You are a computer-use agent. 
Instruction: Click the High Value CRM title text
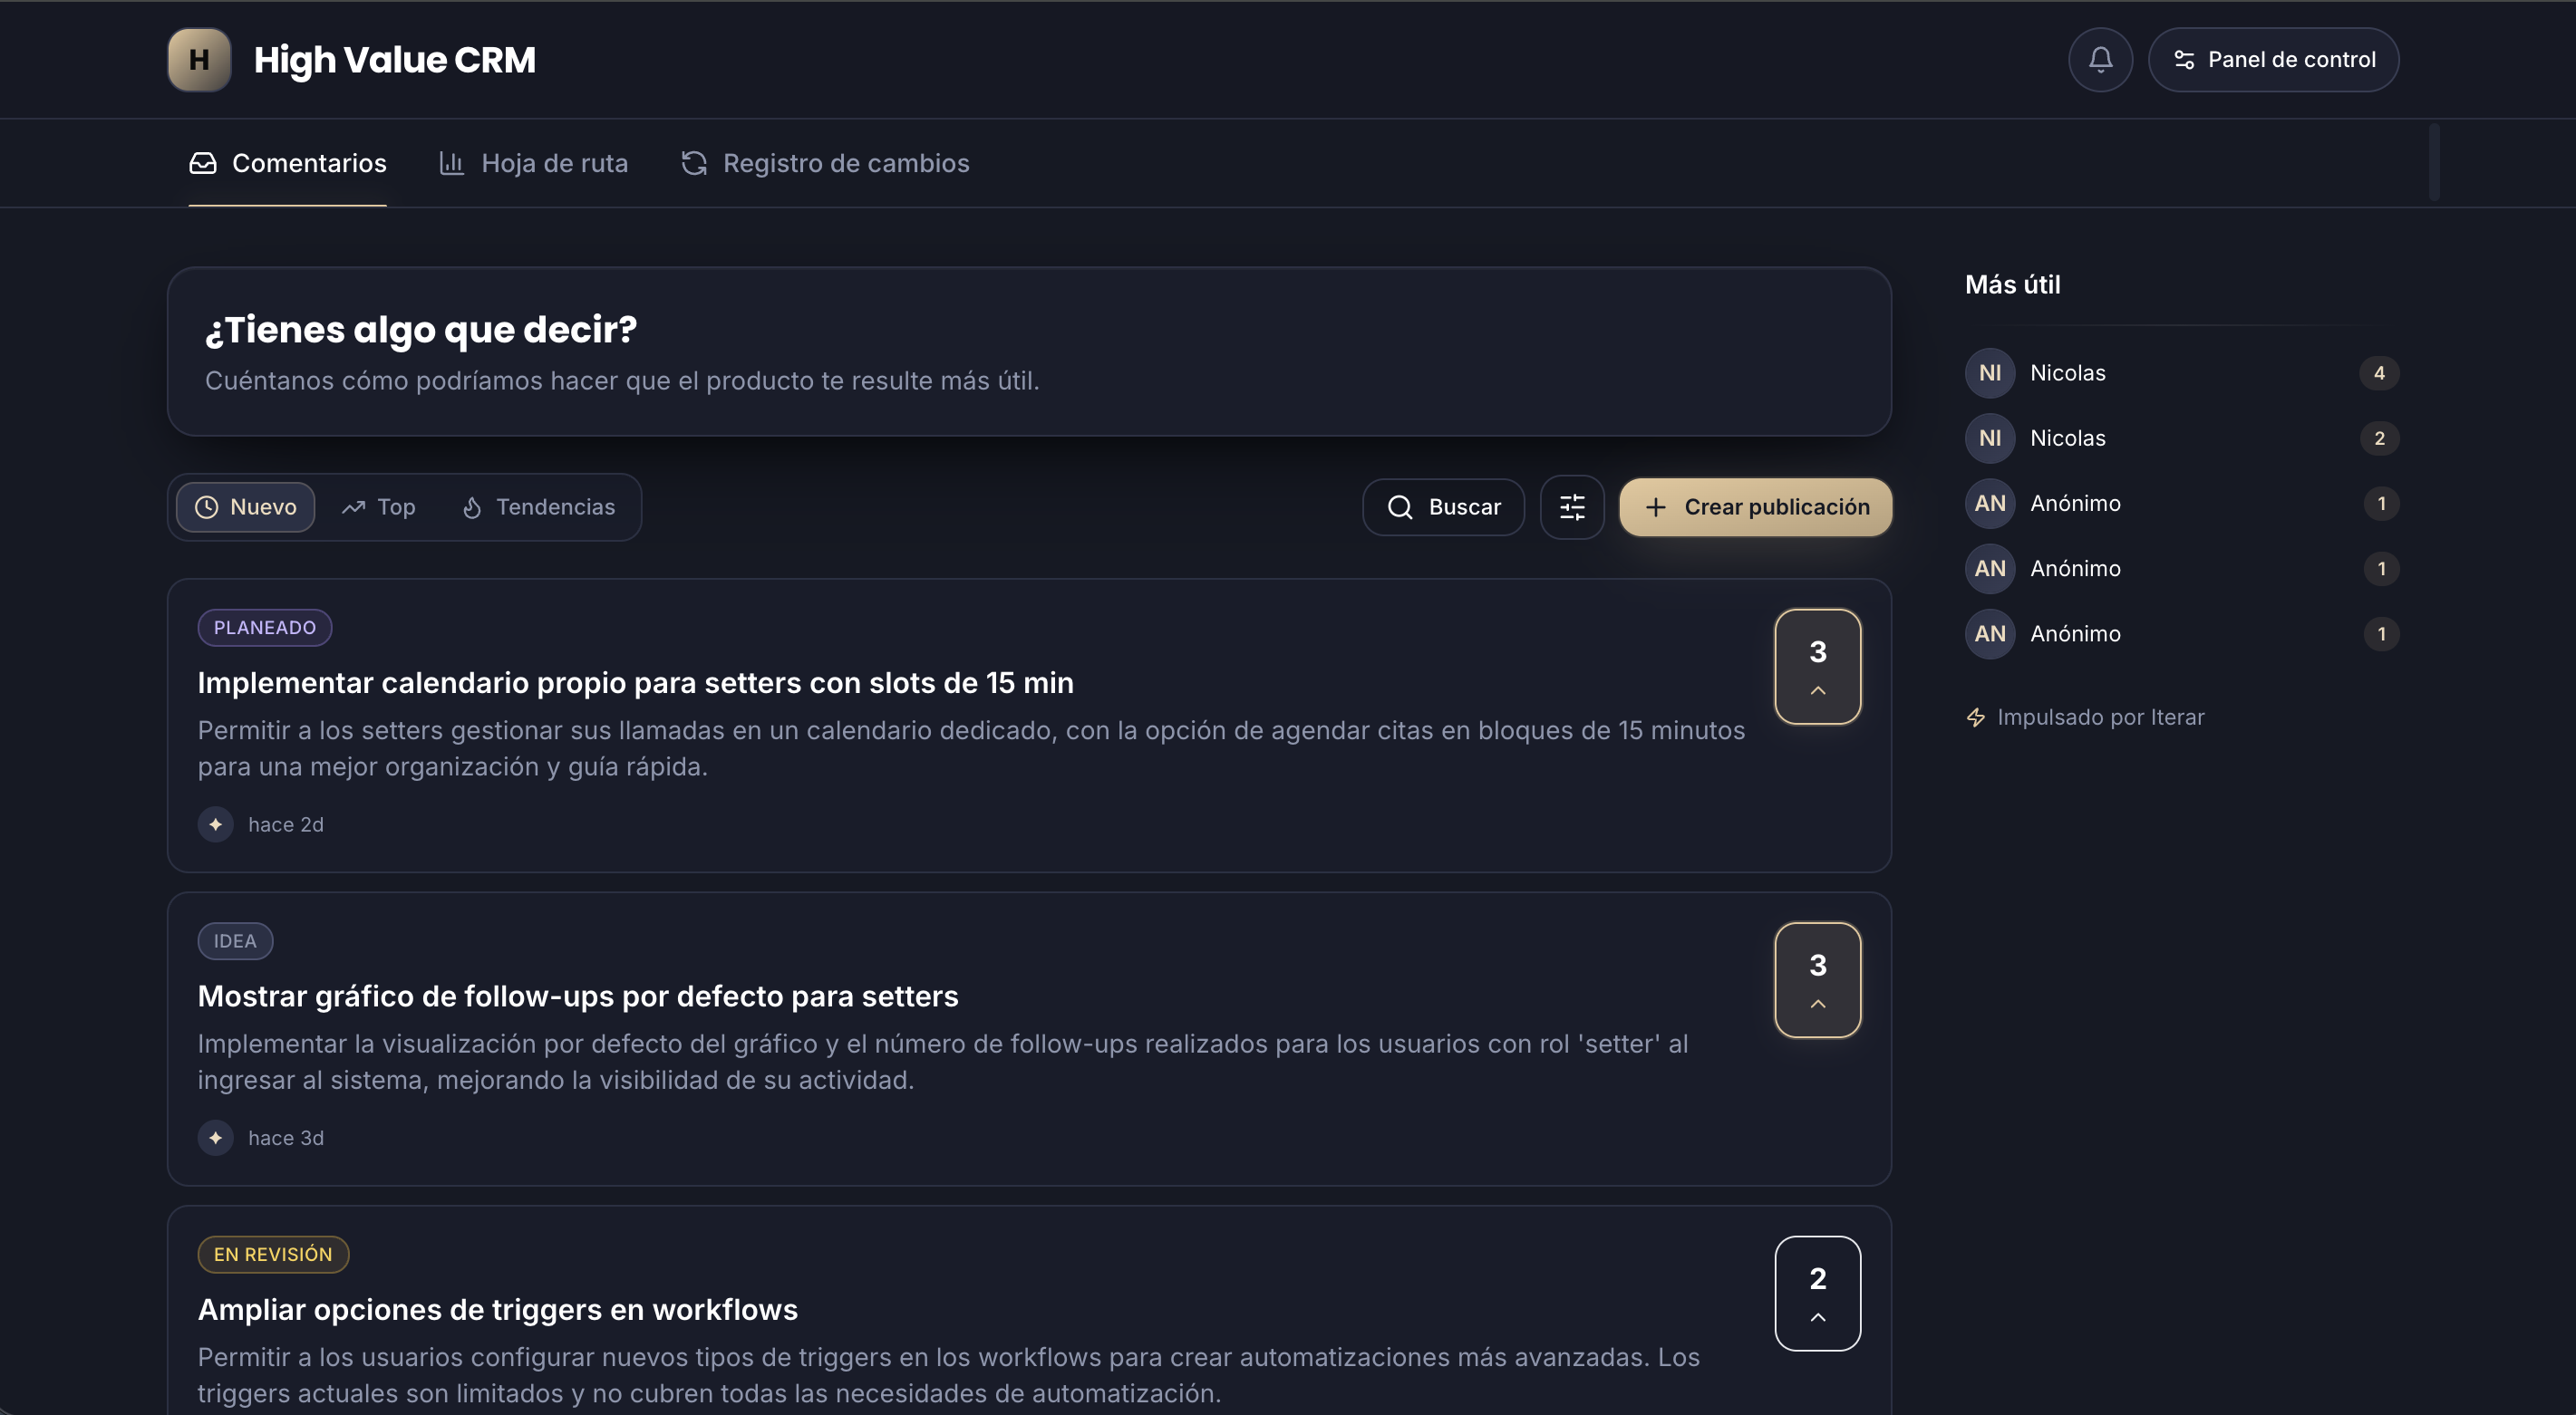(x=395, y=60)
